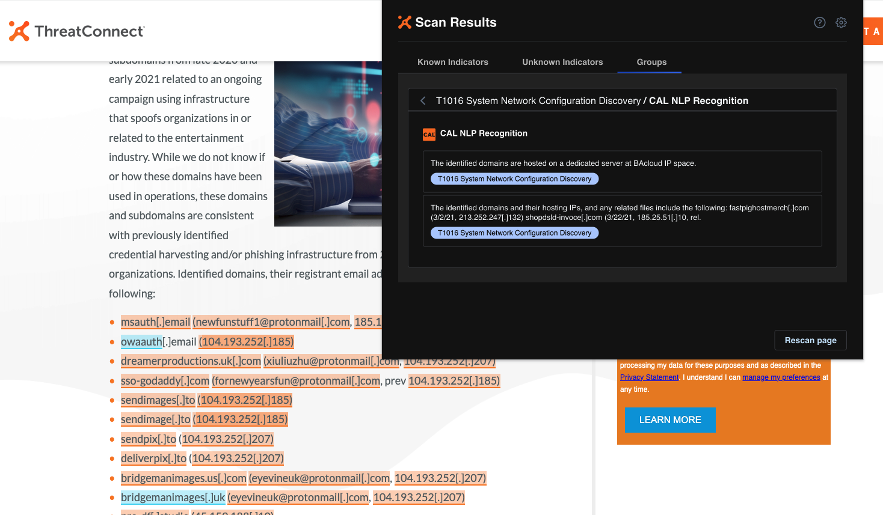Go back using the left chevron arrow
The height and width of the screenshot is (515, 883).
pyautogui.click(x=423, y=100)
